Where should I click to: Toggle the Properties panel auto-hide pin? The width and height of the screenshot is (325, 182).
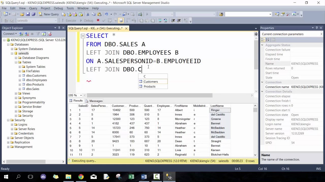pos(317,28)
